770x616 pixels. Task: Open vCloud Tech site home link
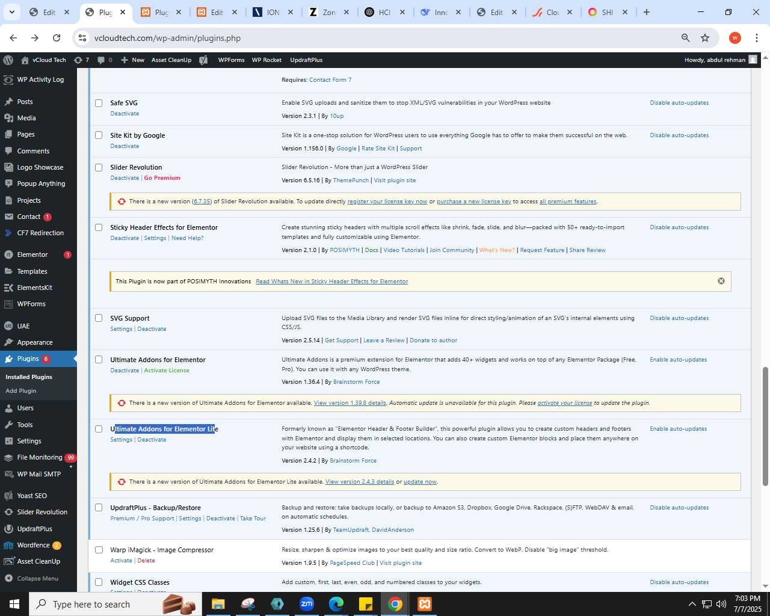point(43,60)
